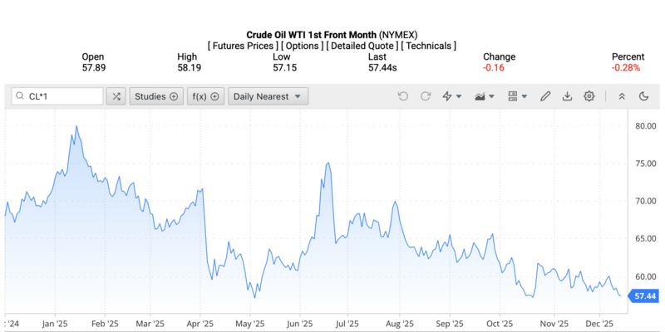This screenshot has height=332, width=665.
Task: Click the undo arrow icon
Action: coord(403,96)
